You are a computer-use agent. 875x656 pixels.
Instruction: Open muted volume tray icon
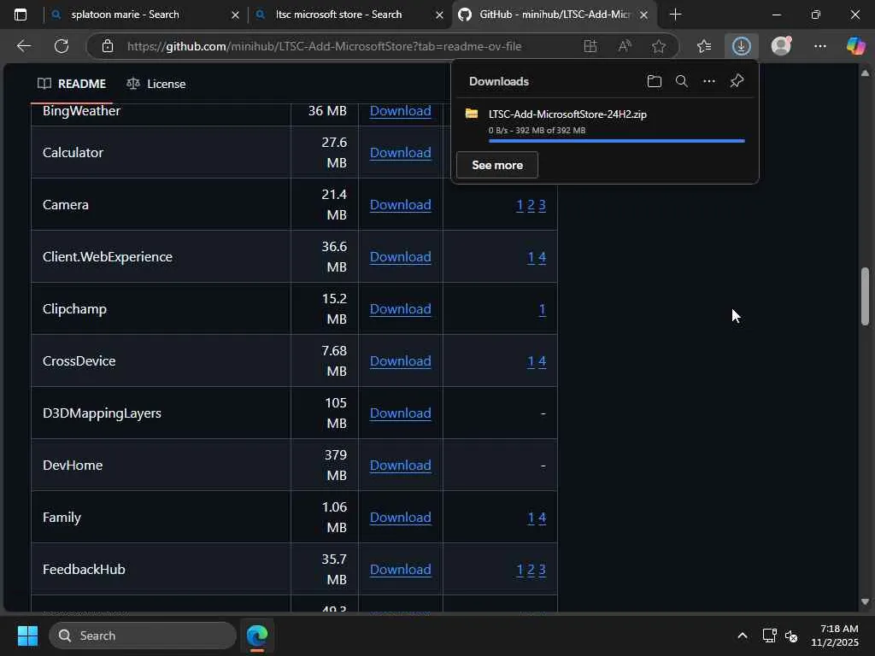pyautogui.click(x=791, y=635)
